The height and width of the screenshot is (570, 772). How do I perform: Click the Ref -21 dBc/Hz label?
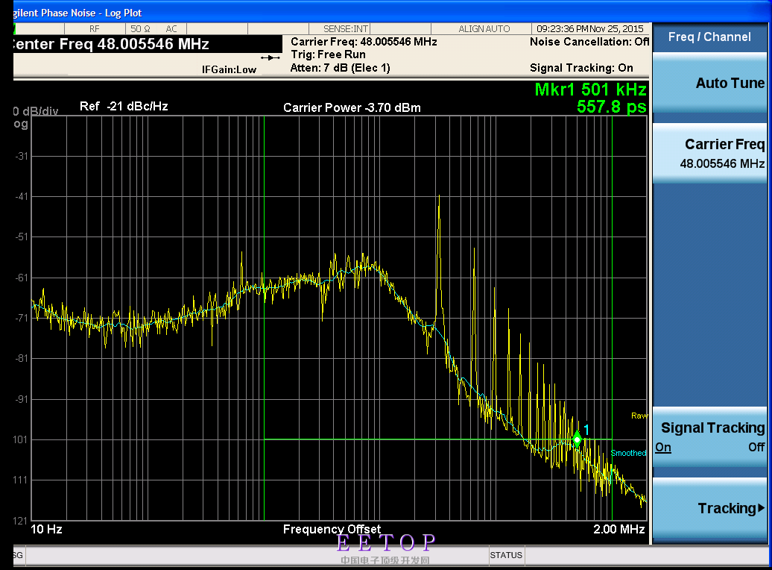(x=124, y=107)
